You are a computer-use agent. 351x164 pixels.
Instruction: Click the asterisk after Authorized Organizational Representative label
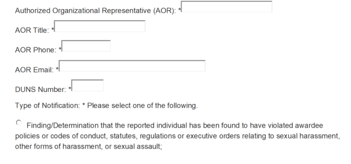pyautogui.click(x=179, y=9)
